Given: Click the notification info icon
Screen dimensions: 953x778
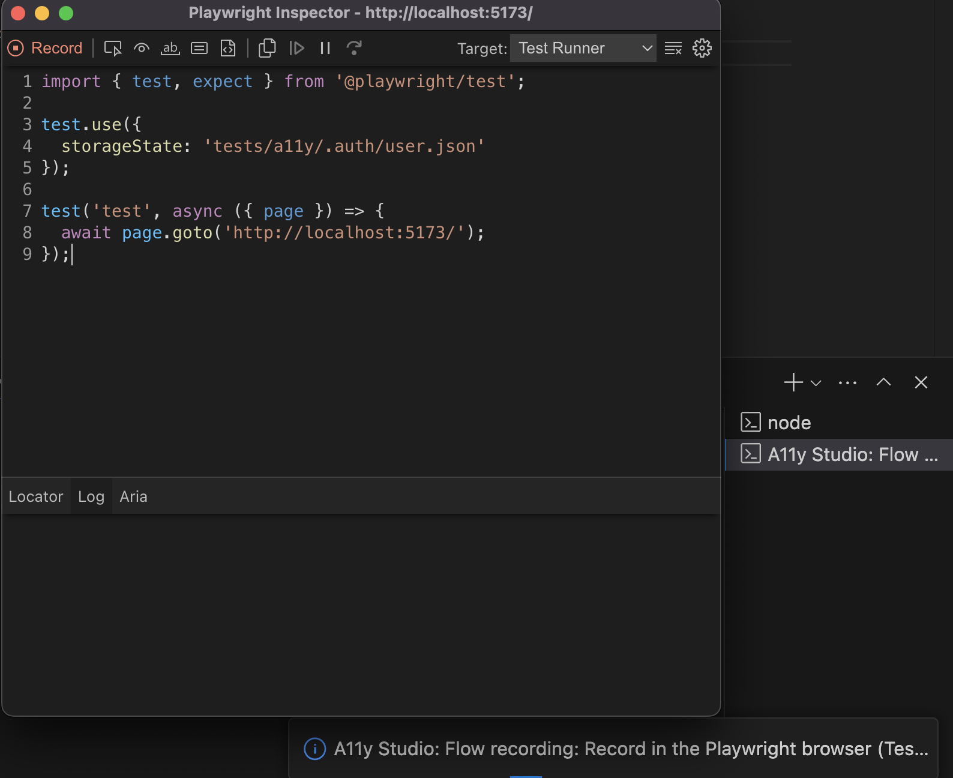Looking at the screenshot, I should (315, 749).
